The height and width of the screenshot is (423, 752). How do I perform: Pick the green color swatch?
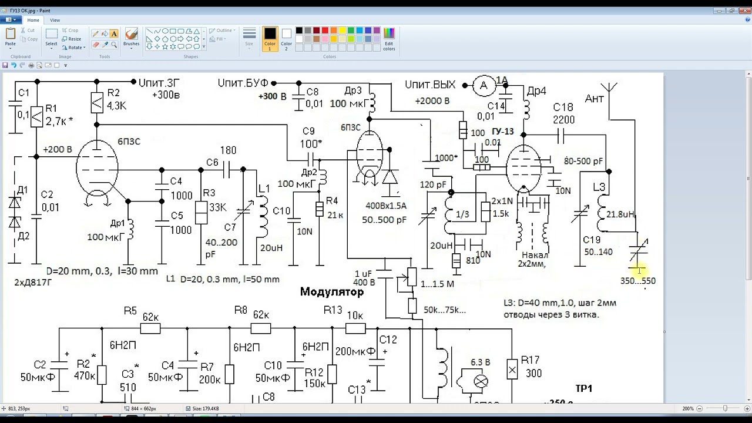(351, 31)
